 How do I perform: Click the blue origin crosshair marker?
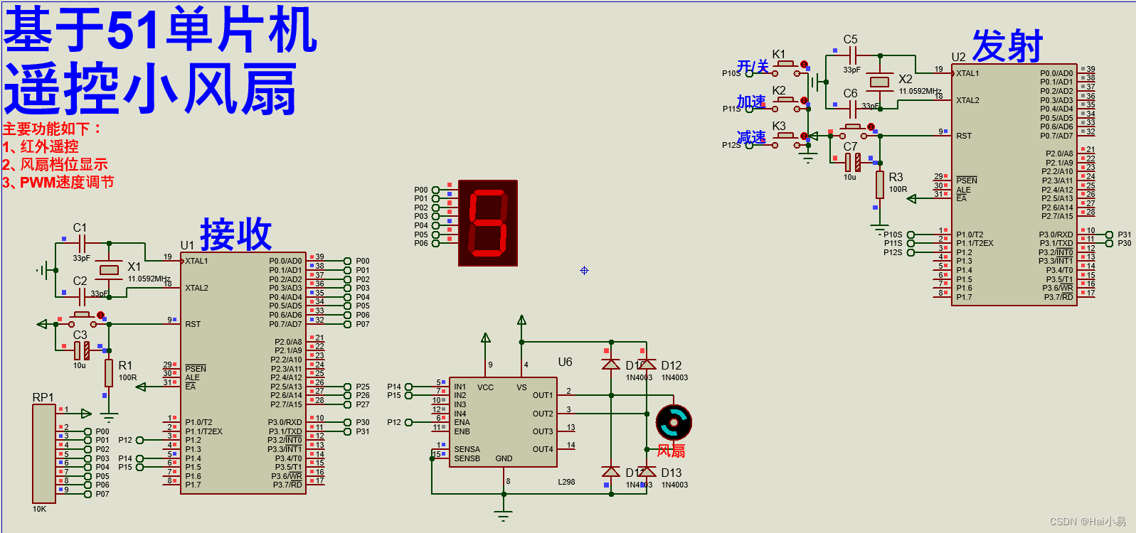tap(584, 270)
